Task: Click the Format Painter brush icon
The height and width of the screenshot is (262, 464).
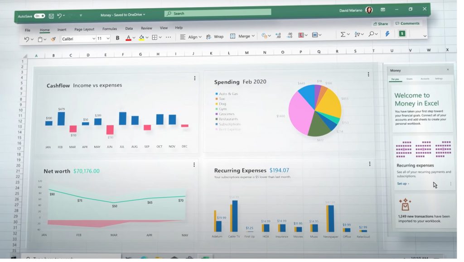Action: [53, 39]
